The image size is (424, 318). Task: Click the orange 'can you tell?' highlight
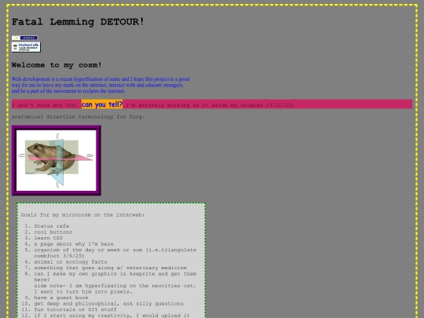102,104
